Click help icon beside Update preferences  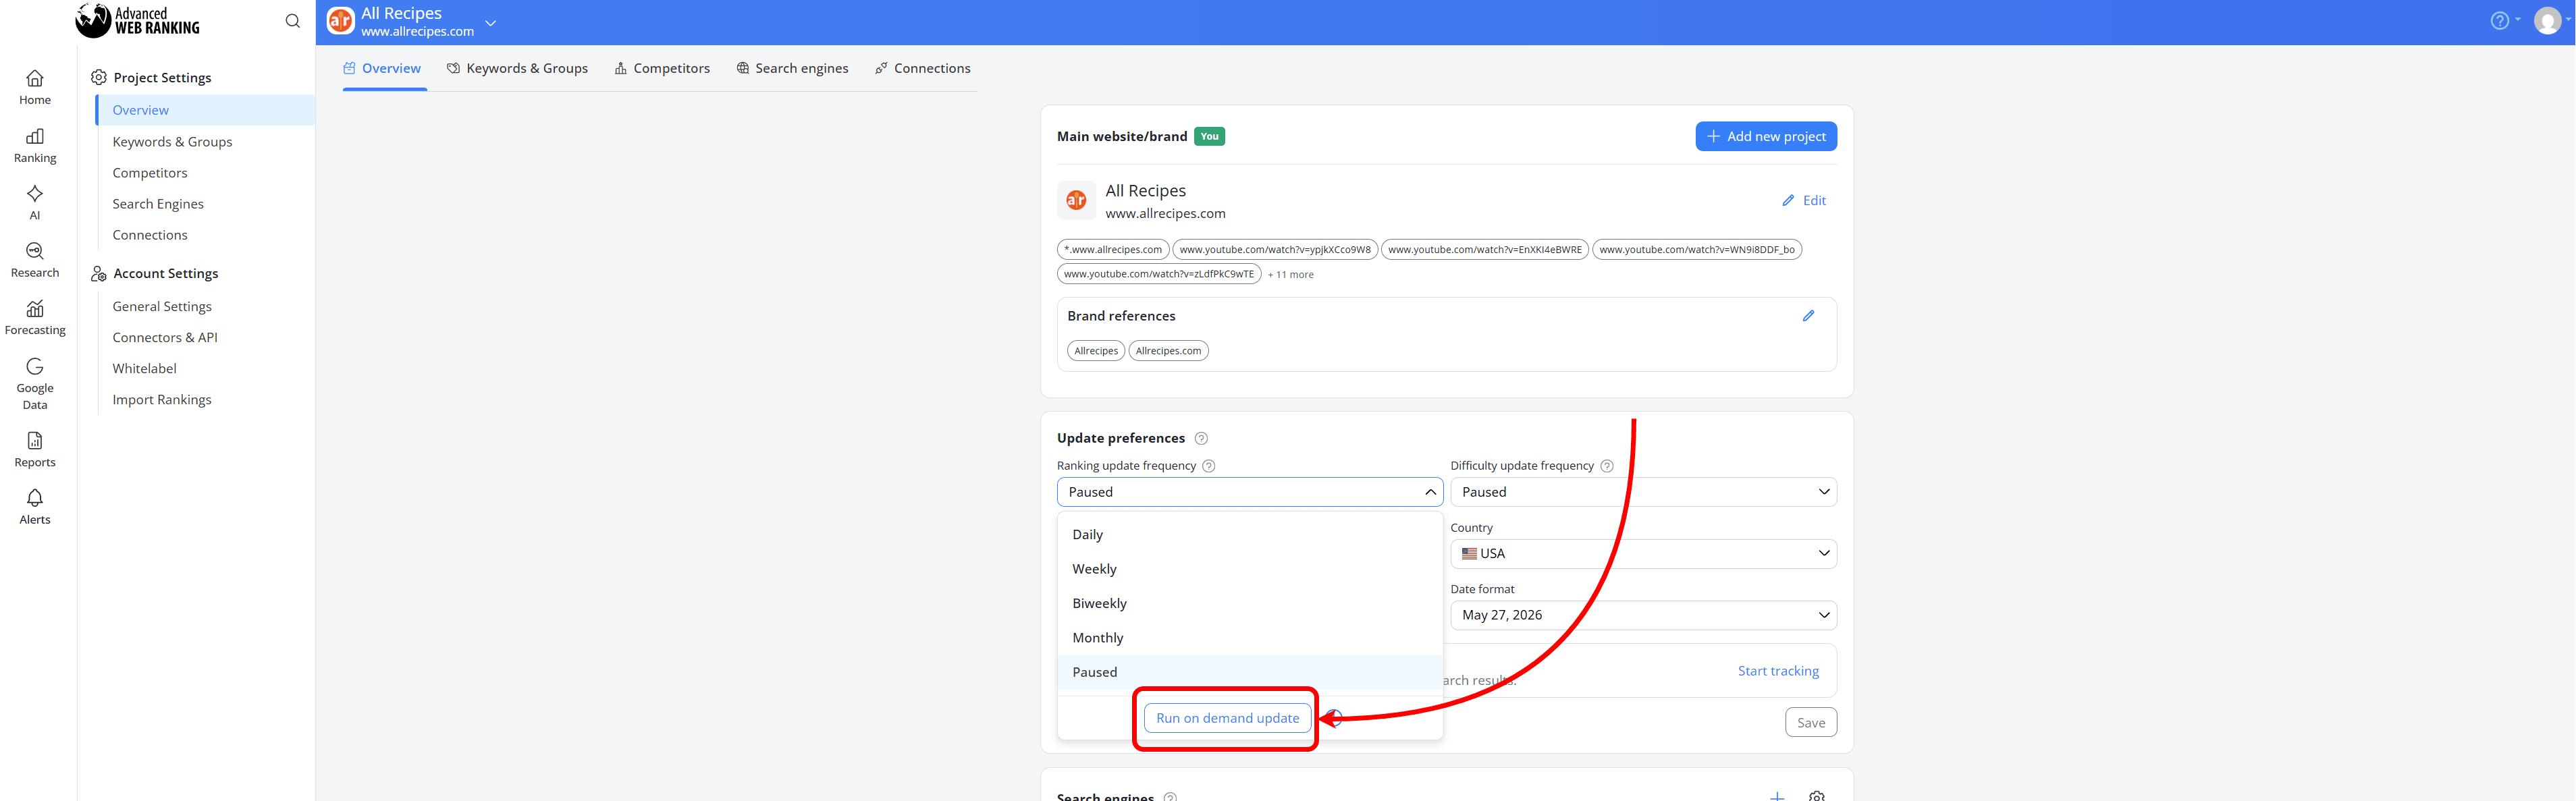click(x=1201, y=438)
